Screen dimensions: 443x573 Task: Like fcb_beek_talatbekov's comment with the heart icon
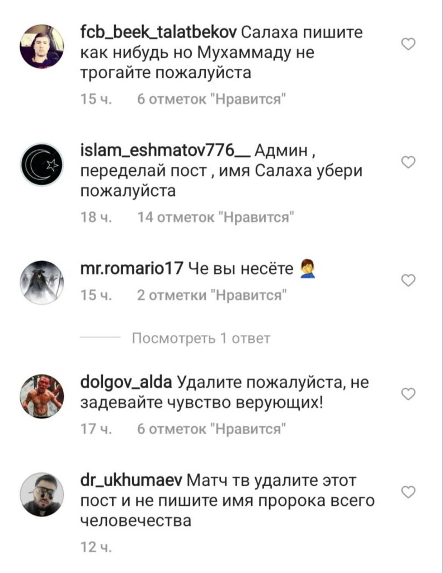(x=408, y=44)
